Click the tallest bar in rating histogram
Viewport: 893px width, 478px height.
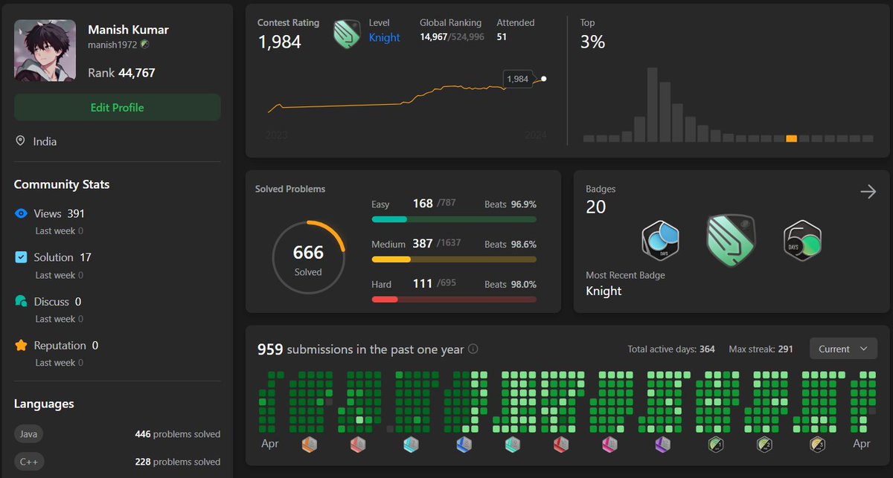652,105
